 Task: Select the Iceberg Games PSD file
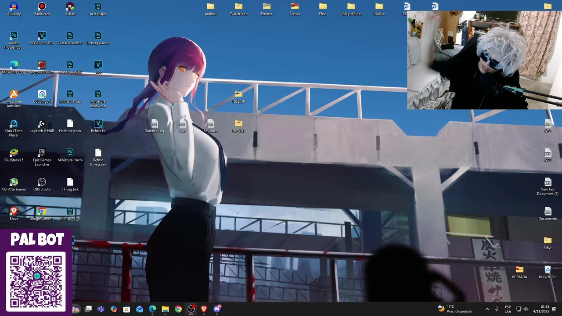coord(98,39)
